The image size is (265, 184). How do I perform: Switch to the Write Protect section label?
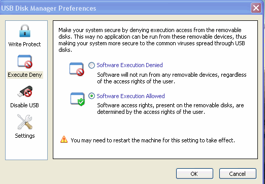pos(24,44)
